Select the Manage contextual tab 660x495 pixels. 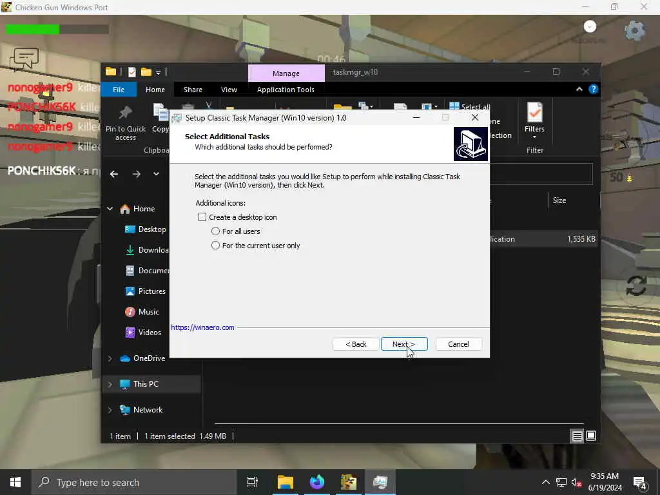pos(286,73)
